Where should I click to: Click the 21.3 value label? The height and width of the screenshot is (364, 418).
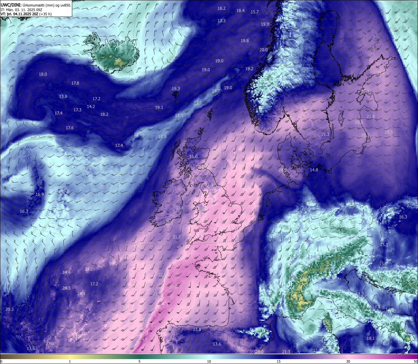[x=286, y=351]
